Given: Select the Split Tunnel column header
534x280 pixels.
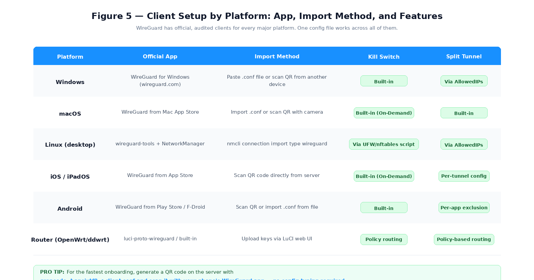Looking at the screenshot, I should coord(464,56).
